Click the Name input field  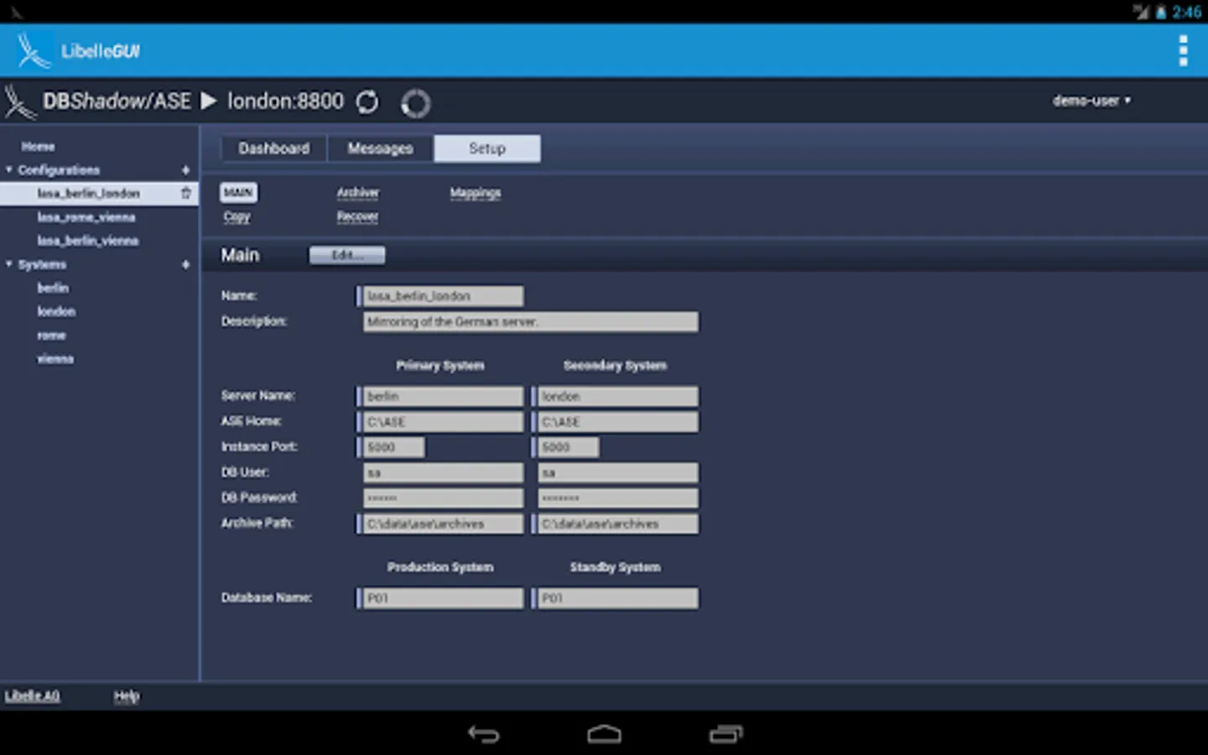(x=443, y=296)
